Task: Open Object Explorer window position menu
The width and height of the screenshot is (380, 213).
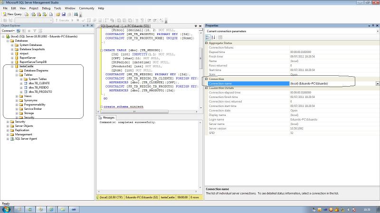Action: point(84,26)
